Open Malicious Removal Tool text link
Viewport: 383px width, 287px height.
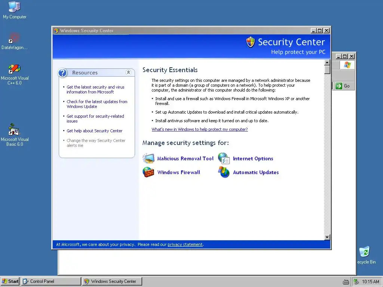[x=185, y=158]
